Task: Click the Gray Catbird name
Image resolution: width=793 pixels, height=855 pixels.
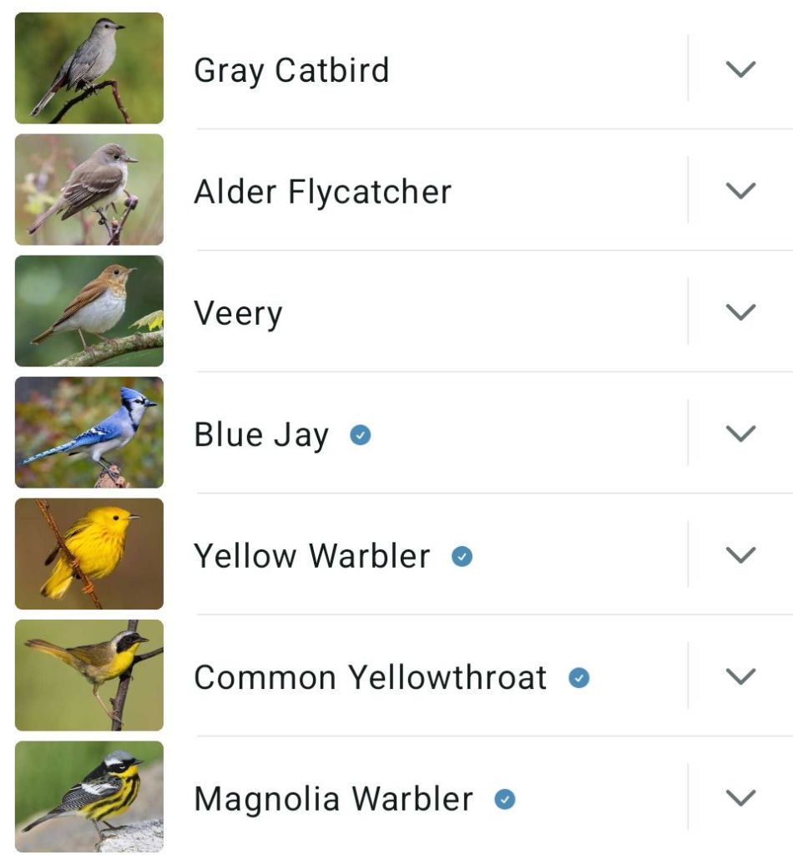Action: (x=291, y=70)
